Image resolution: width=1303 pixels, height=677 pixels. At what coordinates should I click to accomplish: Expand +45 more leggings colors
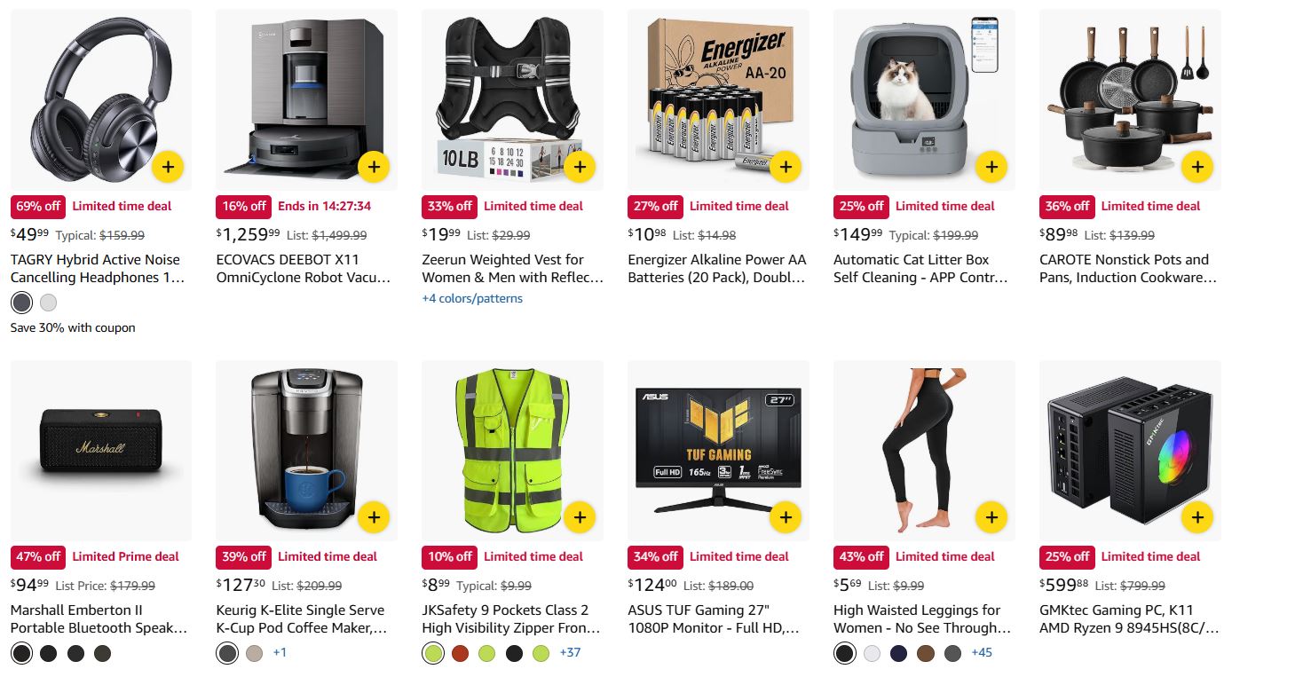[982, 653]
